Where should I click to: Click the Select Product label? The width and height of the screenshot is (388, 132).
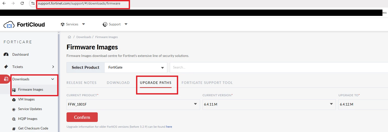pos(86,68)
